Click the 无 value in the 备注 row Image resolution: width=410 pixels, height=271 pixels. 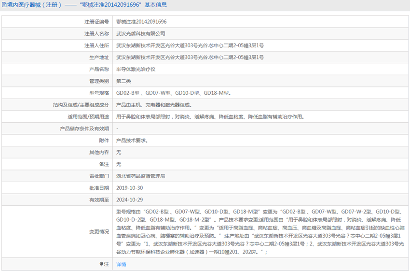119,164
